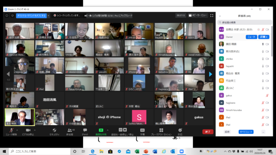The height and width of the screenshot is (155, 276).
Task: Expand the audio options arrow beside microphone
Action: tap(17, 130)
